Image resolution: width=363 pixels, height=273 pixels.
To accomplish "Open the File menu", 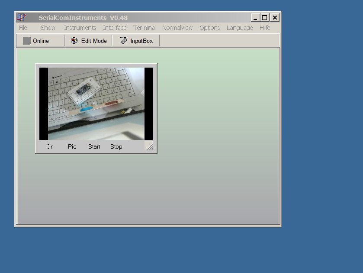I will click(x=23, y=28).
